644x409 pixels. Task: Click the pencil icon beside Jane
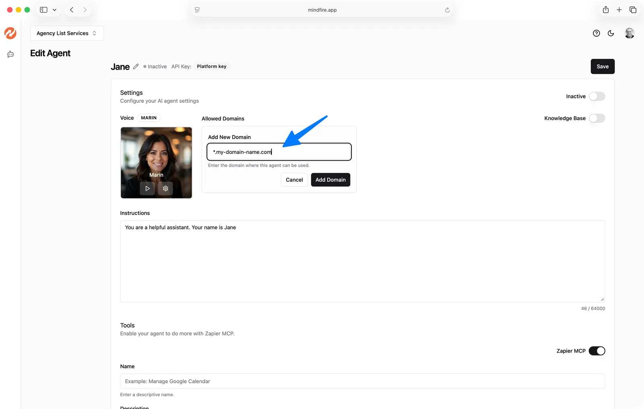click(136, 66)
